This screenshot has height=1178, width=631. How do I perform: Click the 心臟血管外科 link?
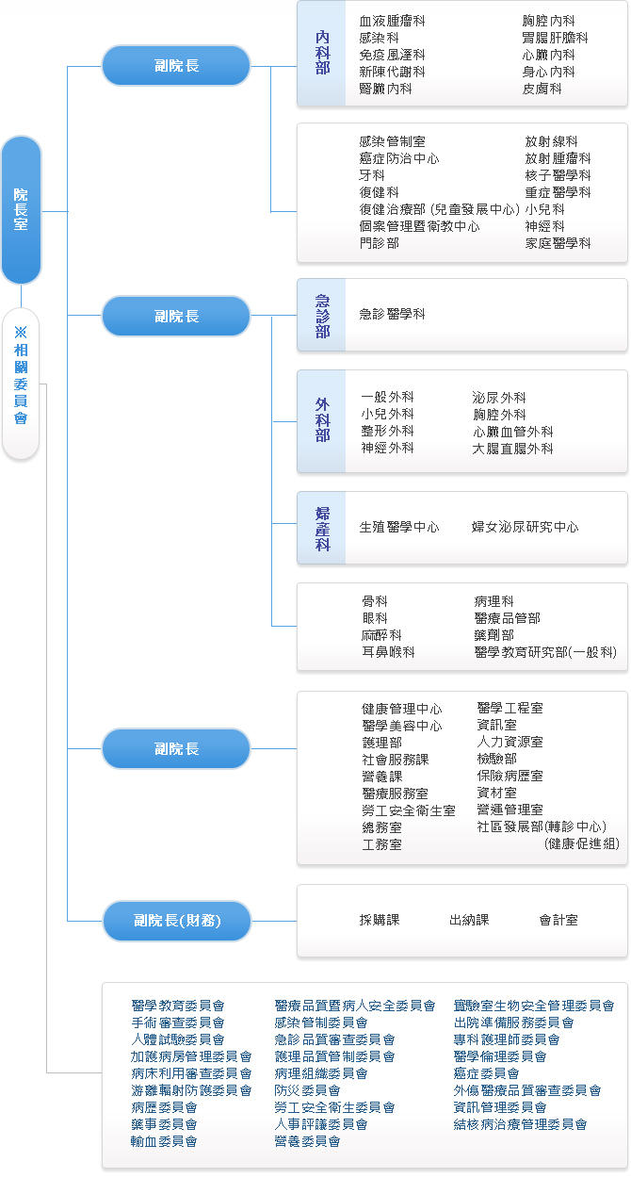(512, 432)
